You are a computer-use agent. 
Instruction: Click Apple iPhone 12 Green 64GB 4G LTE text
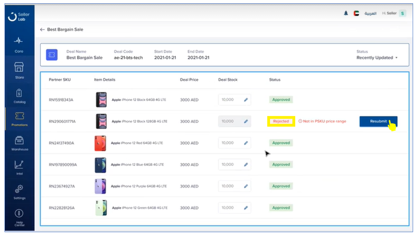[140, 208]
